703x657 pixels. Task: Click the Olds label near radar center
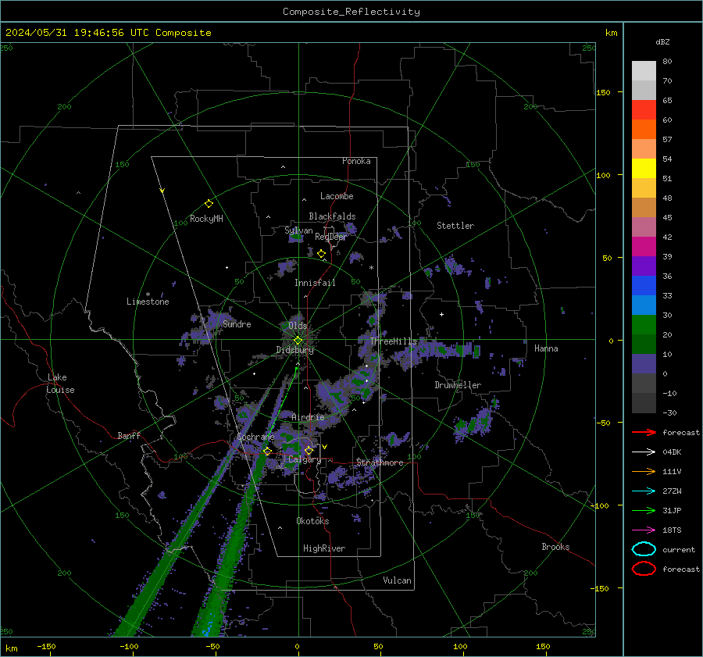tap(298, 325)
